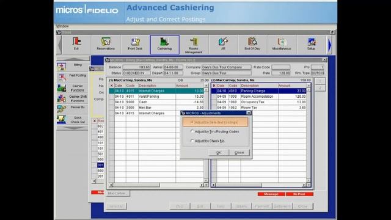Select Adjust by Selected Postings option

pyautogui.click(x=216, y=122)
